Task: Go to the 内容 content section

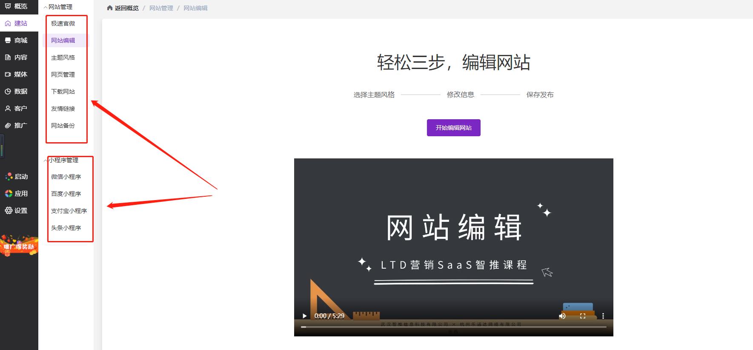Action: 16,57
